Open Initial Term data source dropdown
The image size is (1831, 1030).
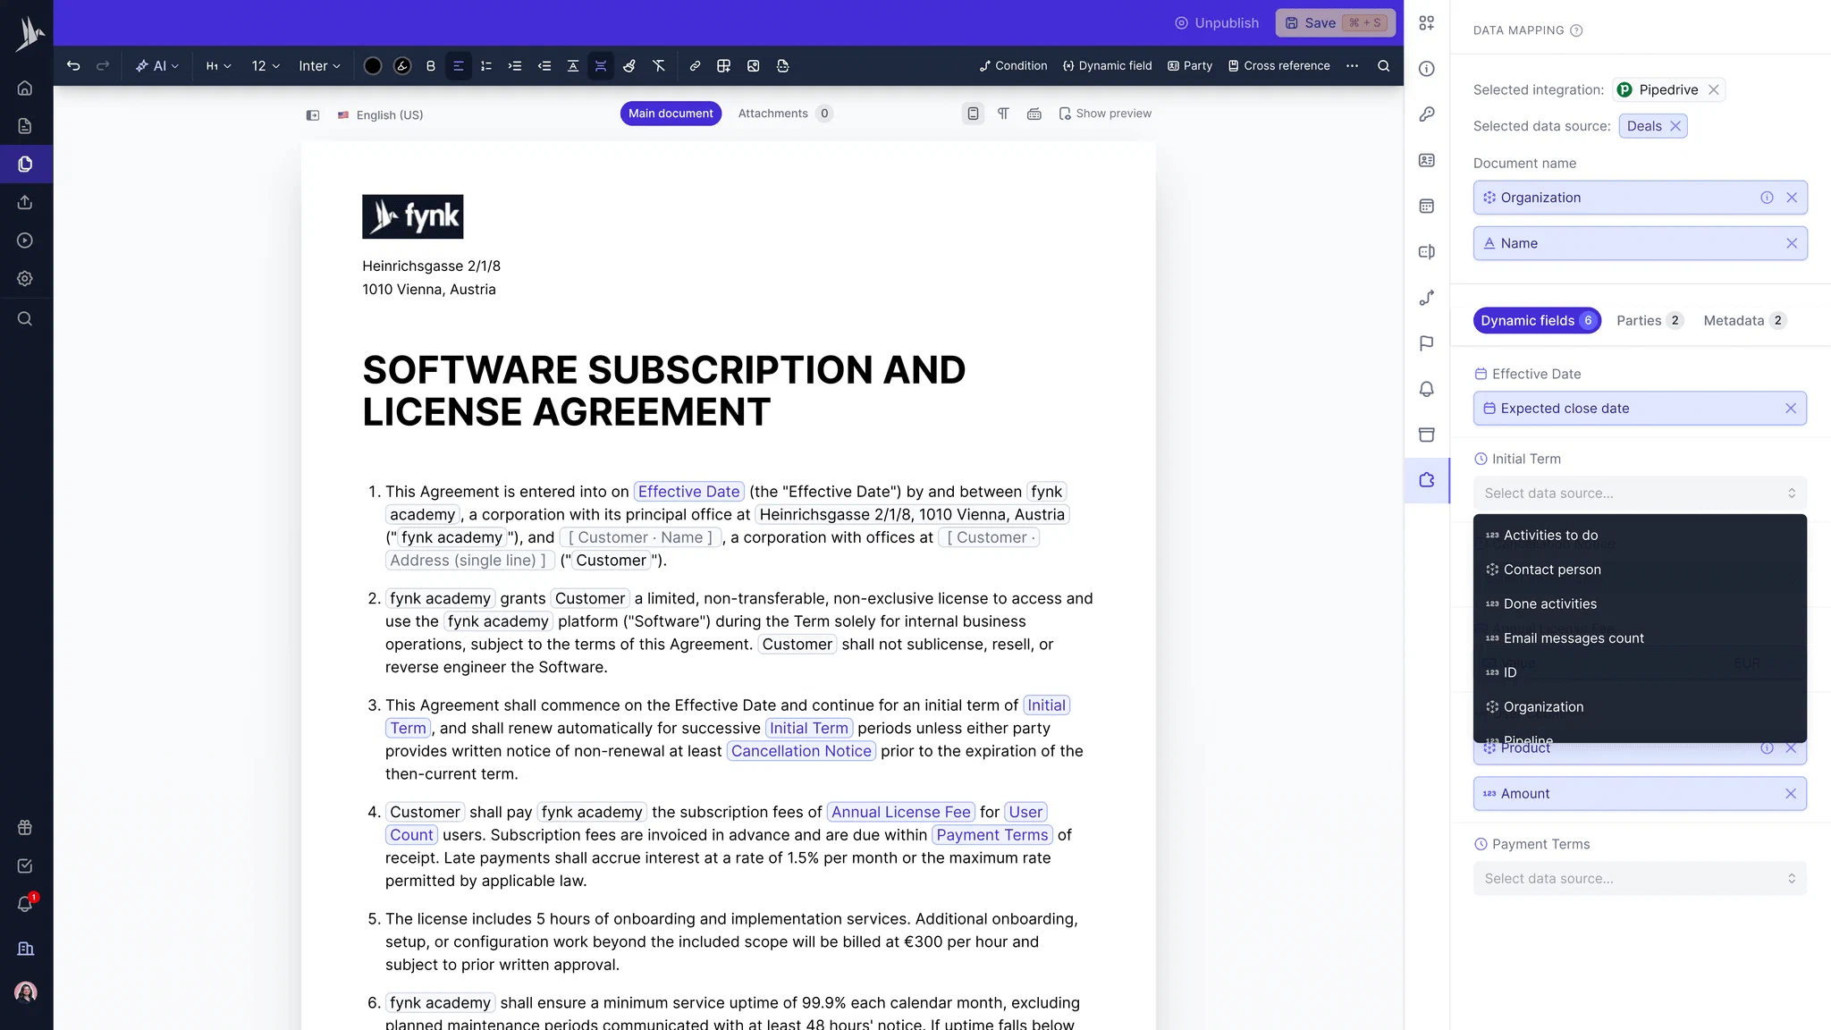1640,494
